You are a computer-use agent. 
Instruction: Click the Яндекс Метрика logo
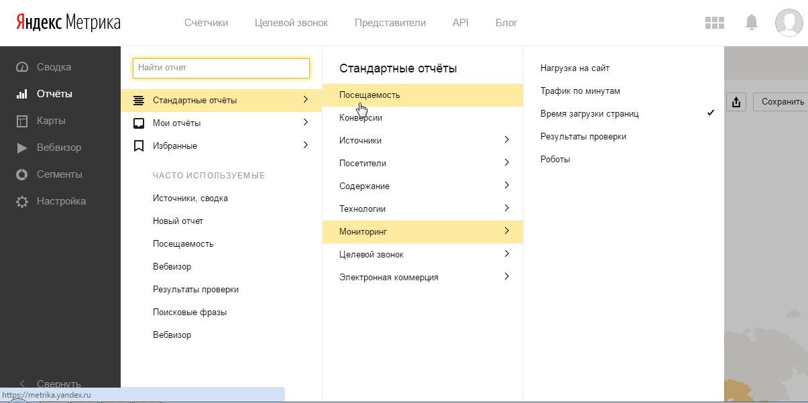click(x=68, y=23)
